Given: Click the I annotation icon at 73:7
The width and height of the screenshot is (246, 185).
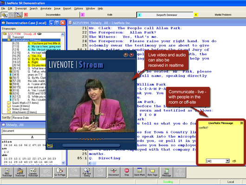Looking at the screenshot, I should [11, 99].
